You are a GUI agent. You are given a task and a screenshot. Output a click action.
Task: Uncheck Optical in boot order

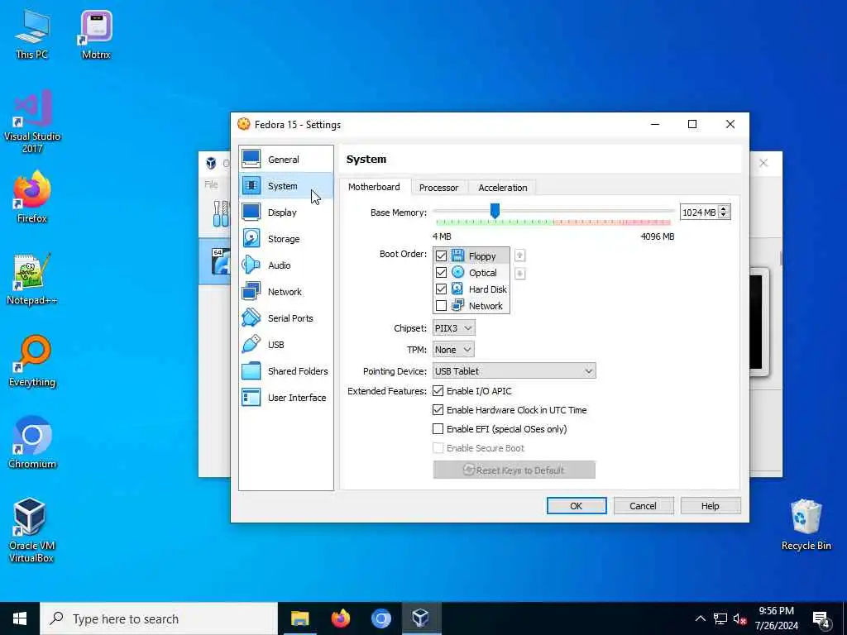pos(441,273)
